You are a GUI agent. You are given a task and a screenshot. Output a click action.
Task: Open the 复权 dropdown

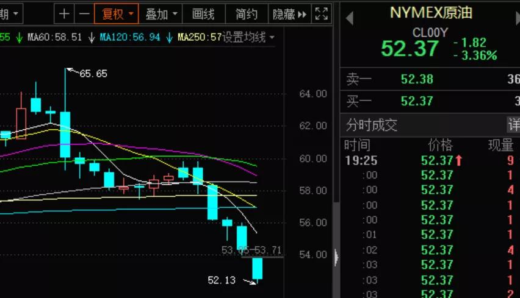pyautogui.click(x=117, y=14)
